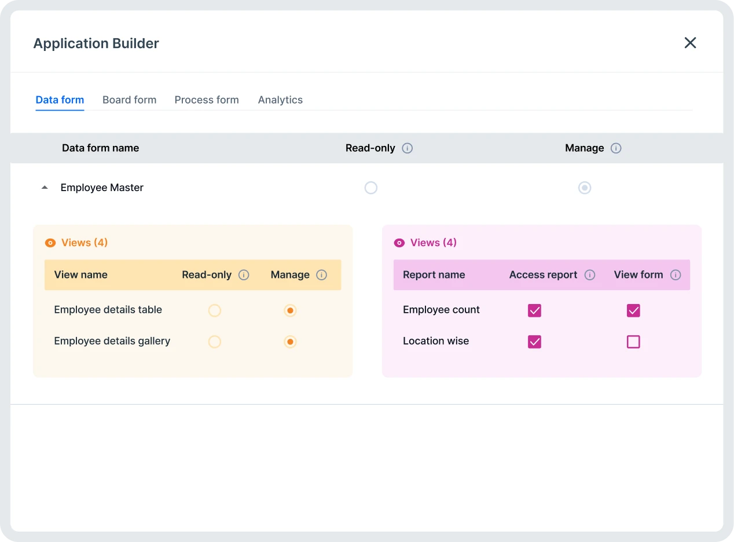The width and height of the screenshot is (734, 542).
Task: Set Employee details table to Read-only
Action: [215, 311]
